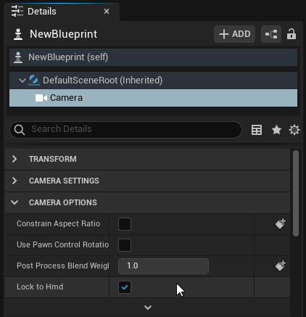Enable Constrain Aspect Ratio checkbox
Screen dimensions: 306x317
coord(125,224)
